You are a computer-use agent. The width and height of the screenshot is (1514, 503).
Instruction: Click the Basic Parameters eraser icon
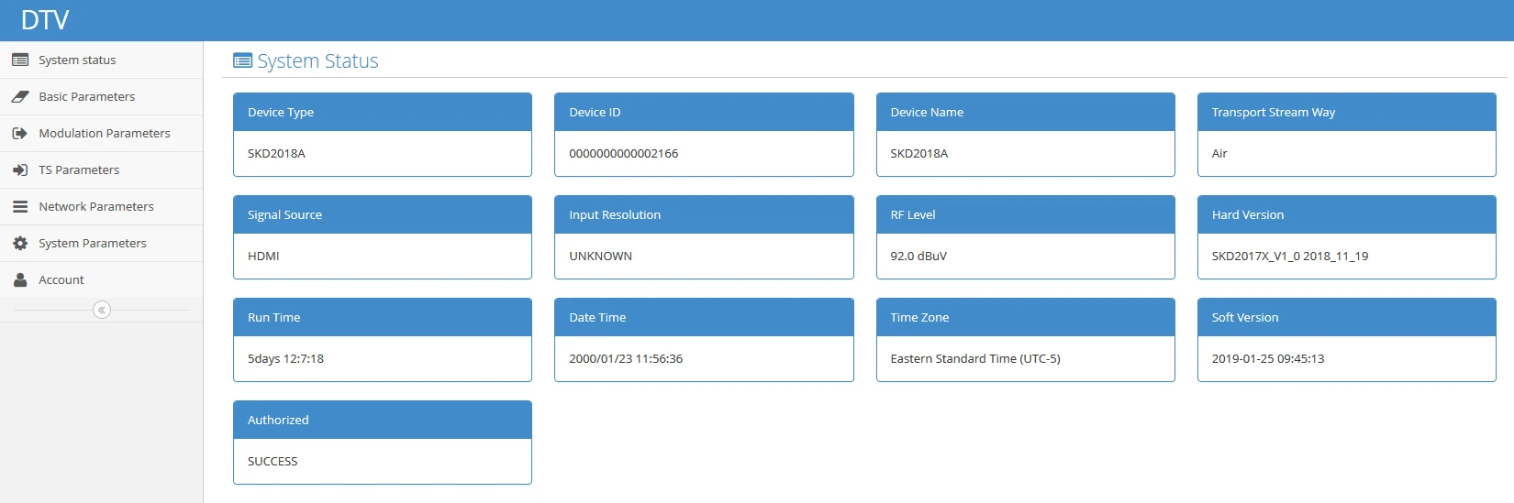coord(20,97)
